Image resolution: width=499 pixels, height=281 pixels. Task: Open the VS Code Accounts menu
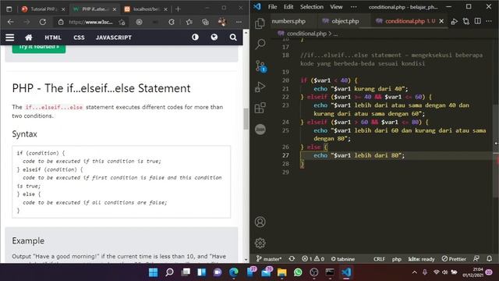click(260, 222)
